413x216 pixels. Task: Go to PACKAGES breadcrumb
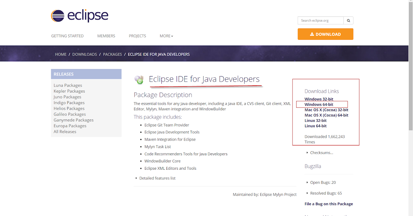[113, 55]
